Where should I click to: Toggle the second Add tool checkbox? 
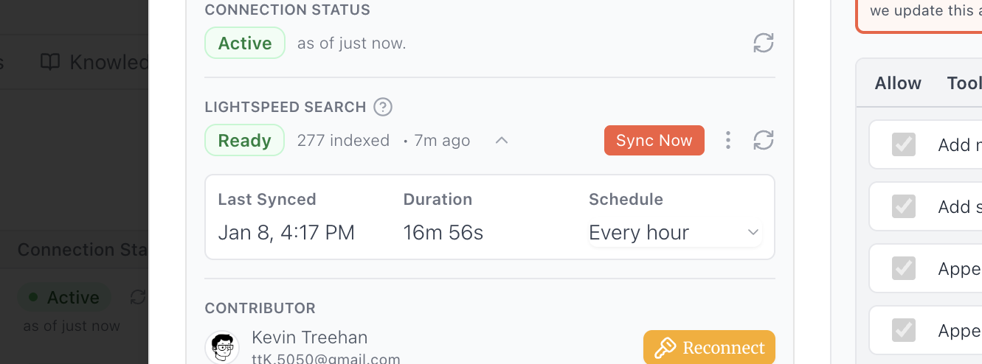(x=904, y=206)
